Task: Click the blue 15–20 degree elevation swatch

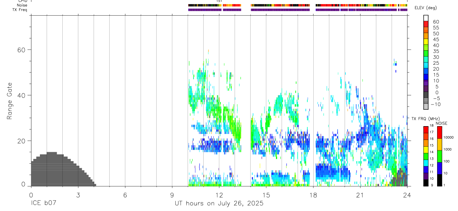Action: tap(426, 71)
